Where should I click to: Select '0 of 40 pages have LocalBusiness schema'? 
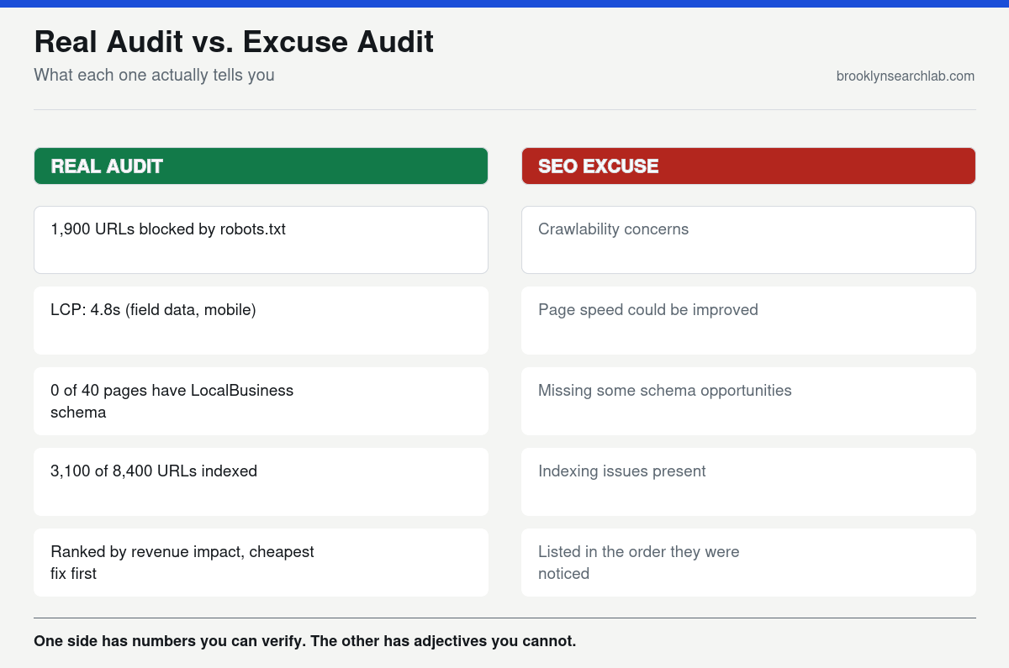pyautogui.click(x=261, y=401)
